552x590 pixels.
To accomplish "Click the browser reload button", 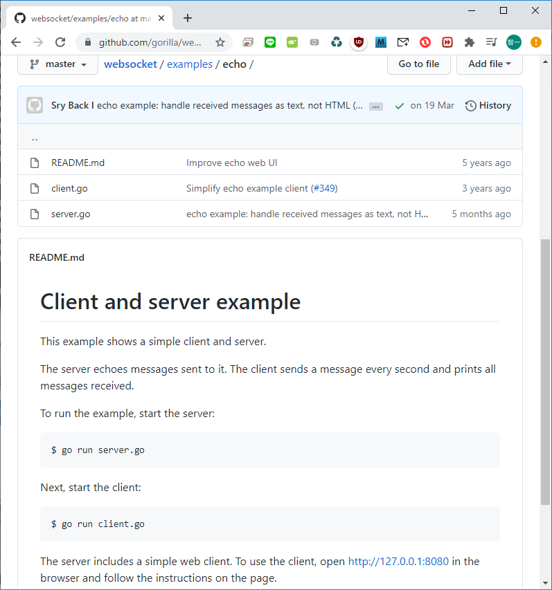I will pyautogui.click(x=60, y=42).
